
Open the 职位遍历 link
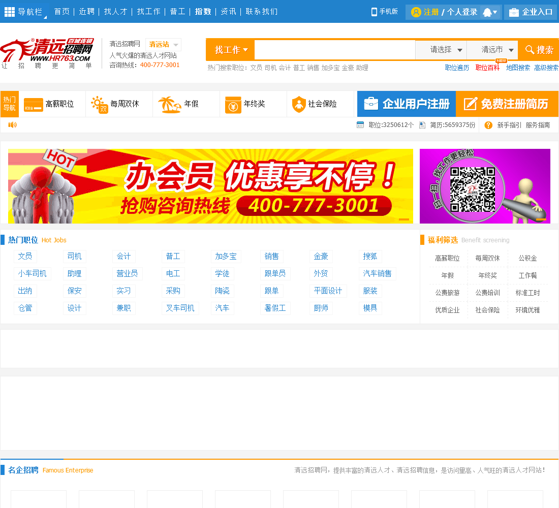[x=457, y=68]
